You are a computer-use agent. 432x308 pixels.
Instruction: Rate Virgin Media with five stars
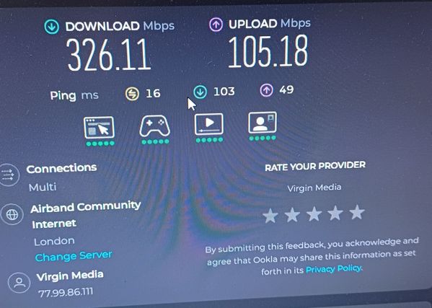pyautogui.click(x=357, y=212)
